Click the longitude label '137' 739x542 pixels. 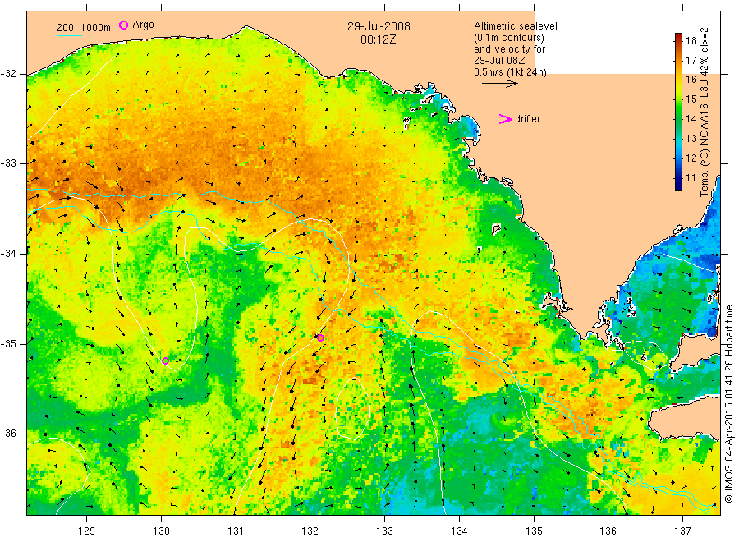(683, 531)
